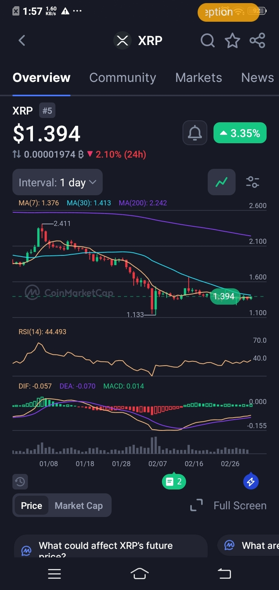The height and width of the screenshot is (590, 279).
Task: Tap the DEA: -0.070 value
Action: click(77, 386)
